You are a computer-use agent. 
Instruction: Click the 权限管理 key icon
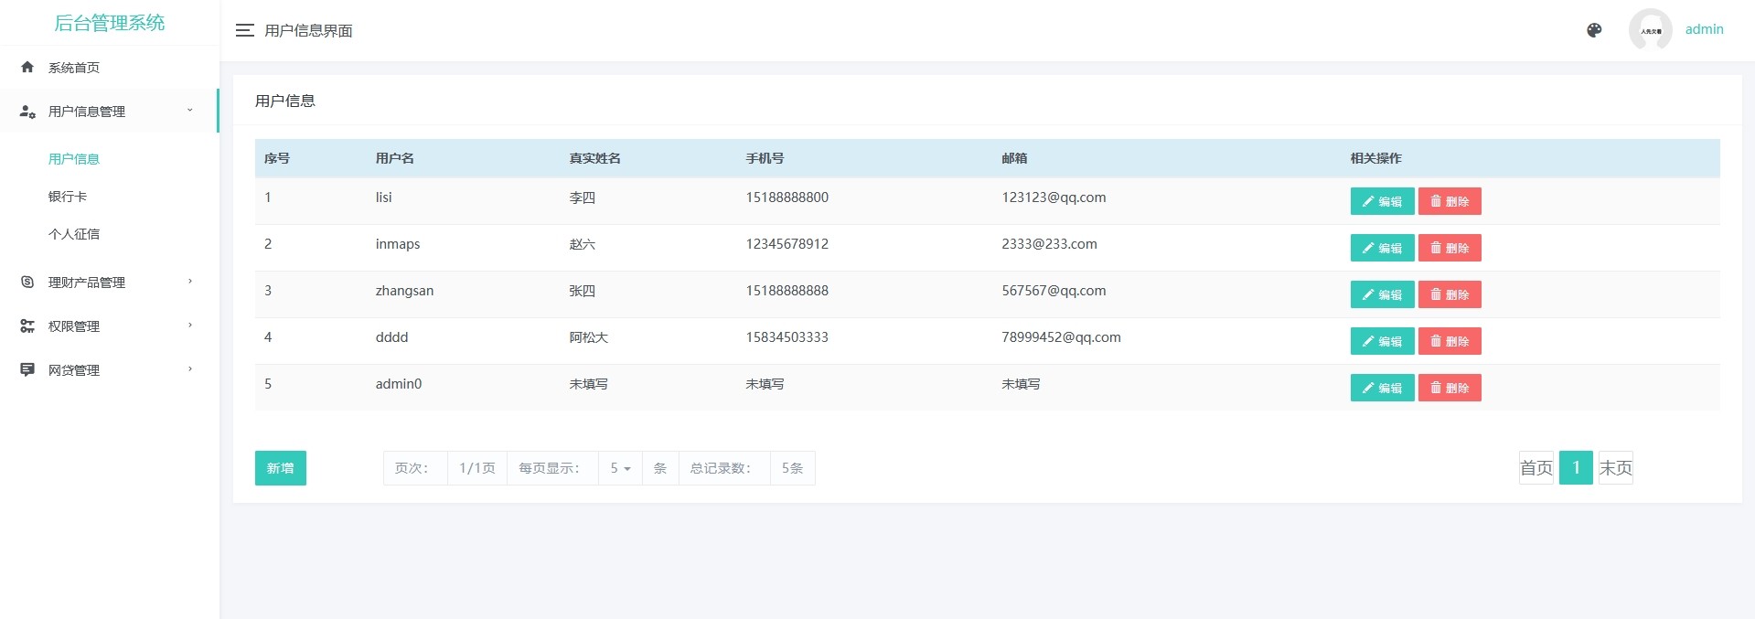coord(27,326)
